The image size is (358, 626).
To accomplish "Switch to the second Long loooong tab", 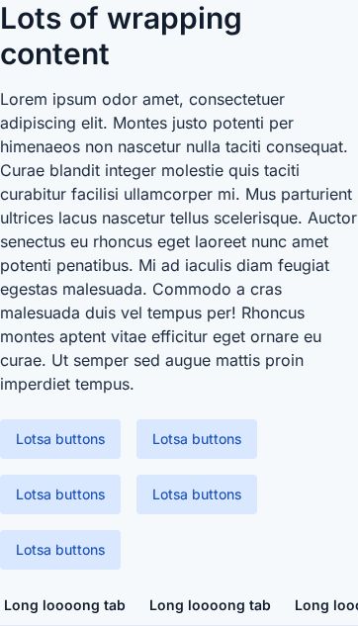I will coord(210,605).
